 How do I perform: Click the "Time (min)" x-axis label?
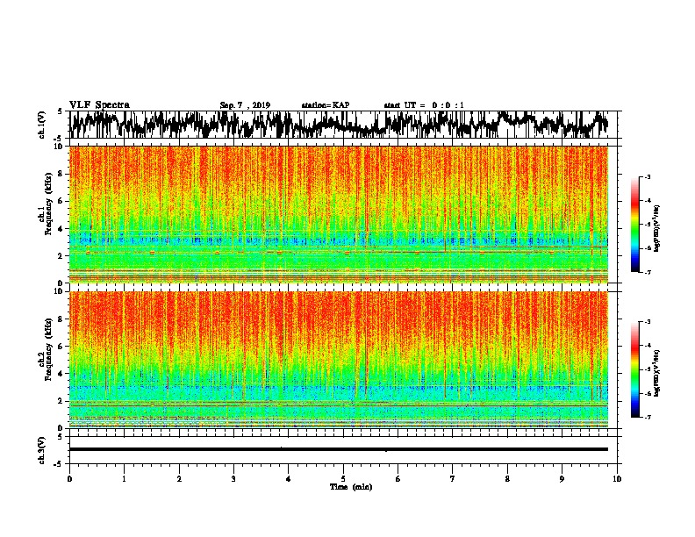pyautogui.click(x=351, y=487)
